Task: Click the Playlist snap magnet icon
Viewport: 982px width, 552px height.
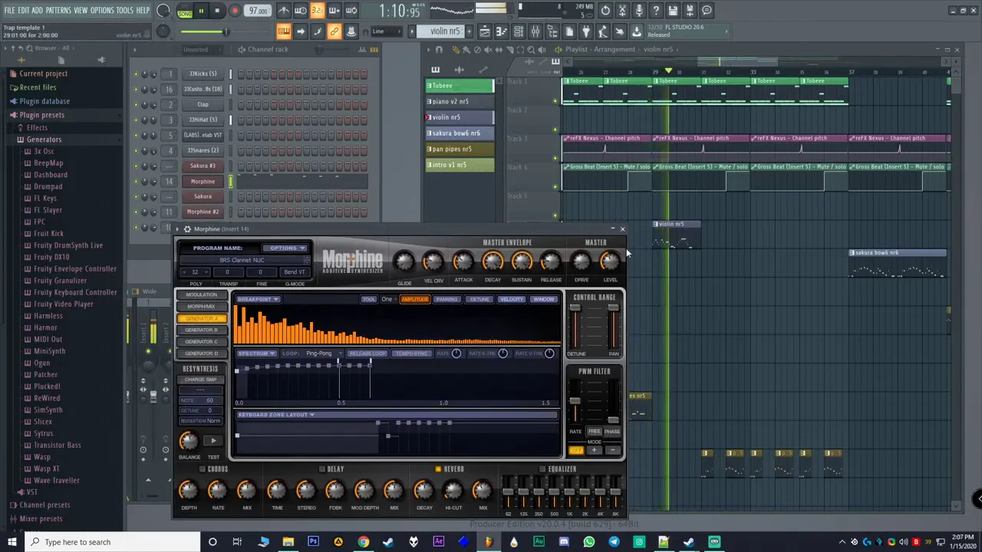Action: coord(439,50)
